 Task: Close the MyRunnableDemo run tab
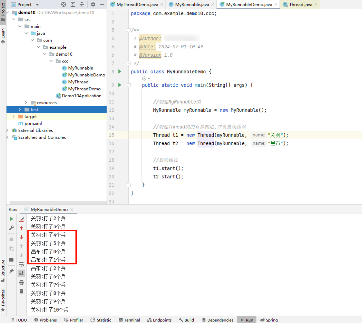click(x=72, y=210)
